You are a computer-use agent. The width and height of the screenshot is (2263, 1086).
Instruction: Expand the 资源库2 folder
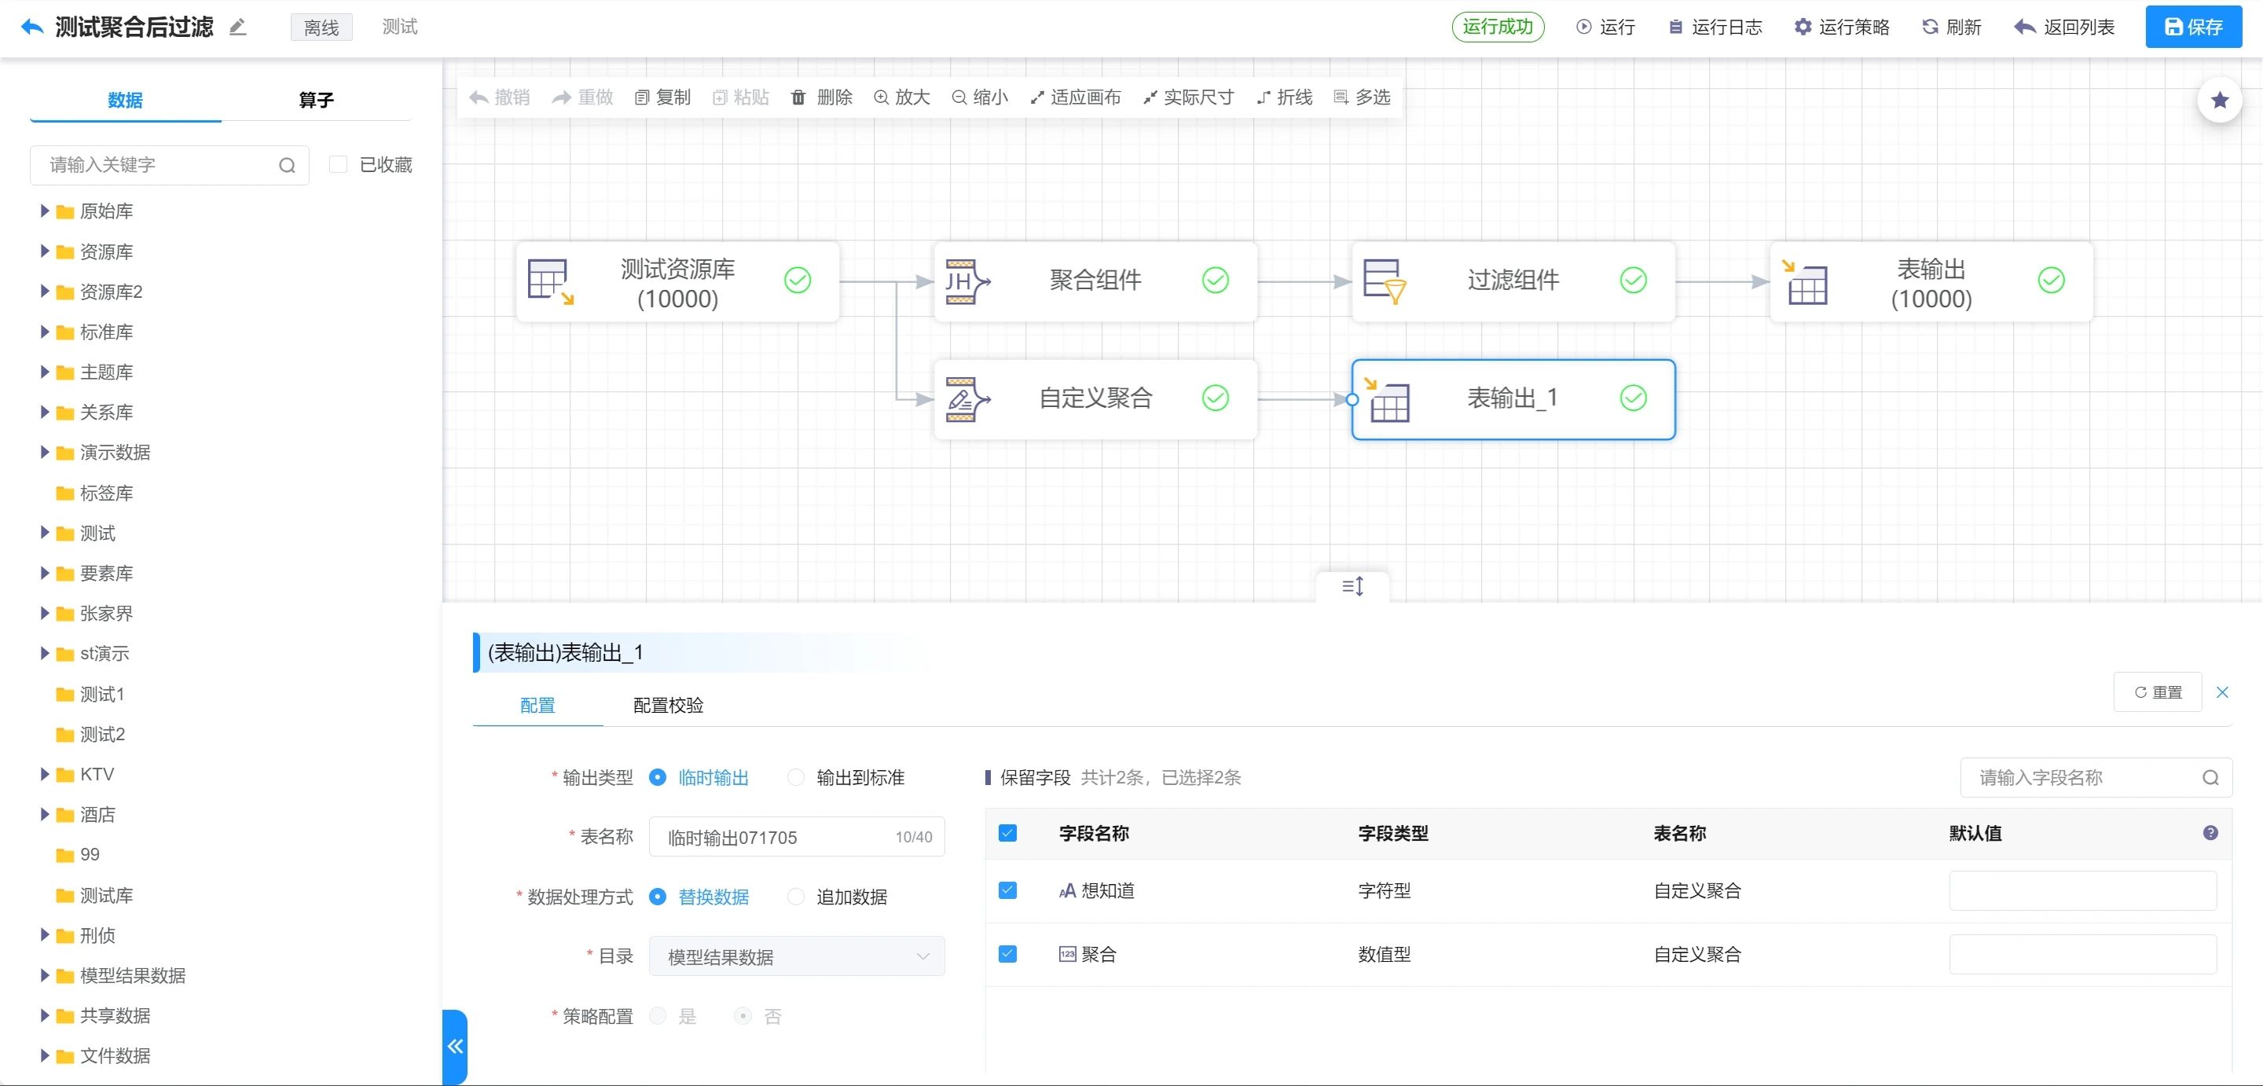click(x=45, y=292)
